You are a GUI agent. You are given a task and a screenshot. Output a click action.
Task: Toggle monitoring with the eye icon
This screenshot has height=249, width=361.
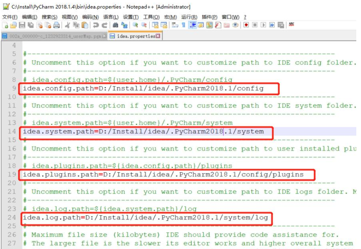235,25
